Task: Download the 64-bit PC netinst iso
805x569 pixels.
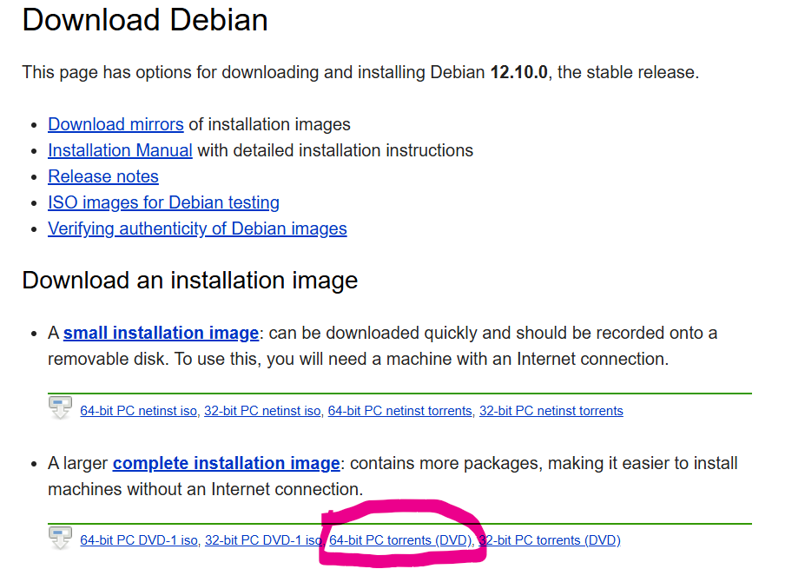Action: click(139, 411)
